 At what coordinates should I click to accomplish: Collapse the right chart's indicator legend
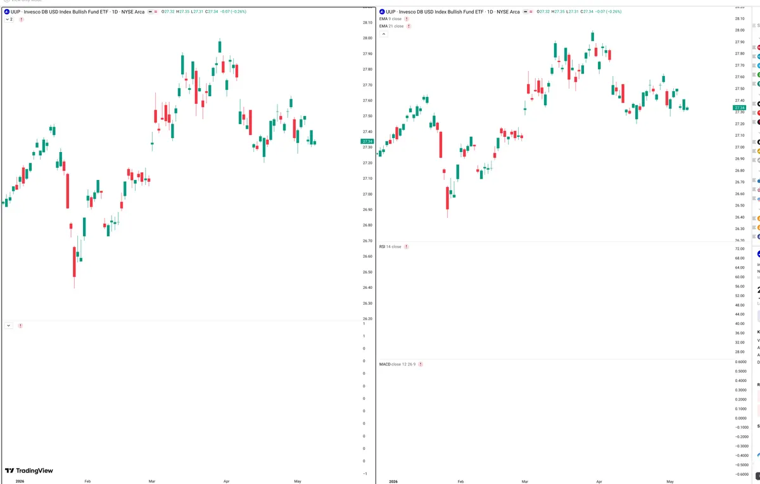pos(383,34)
